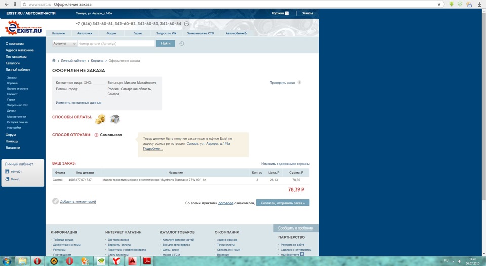Open О компании in left sidebar
486x266 pixels.
coord(14,44)
